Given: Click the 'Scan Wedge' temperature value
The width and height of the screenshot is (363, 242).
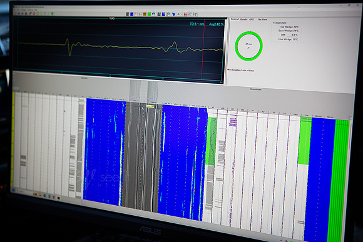Looking at the screenshot, I should 296,31.
